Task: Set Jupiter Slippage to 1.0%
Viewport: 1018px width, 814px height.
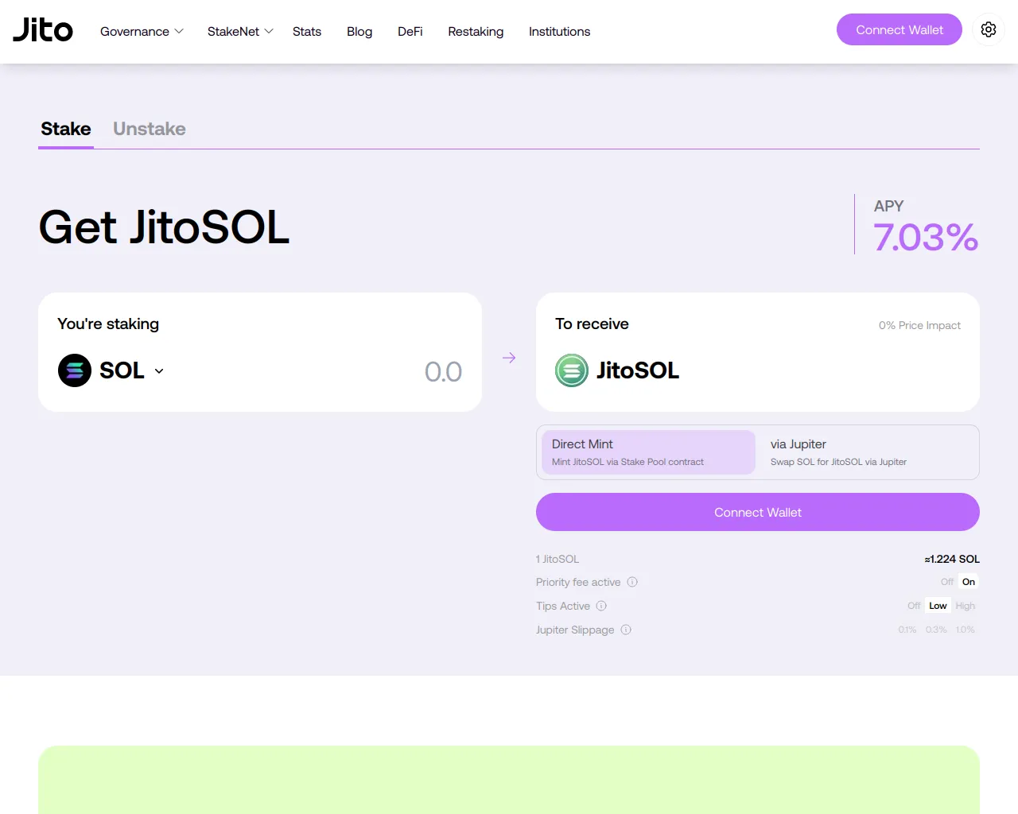Action: [966, 630]
